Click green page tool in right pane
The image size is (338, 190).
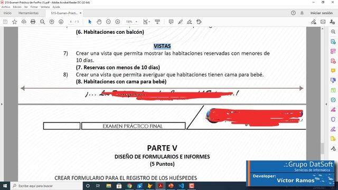pyautogui.click(x=333, y=90)
